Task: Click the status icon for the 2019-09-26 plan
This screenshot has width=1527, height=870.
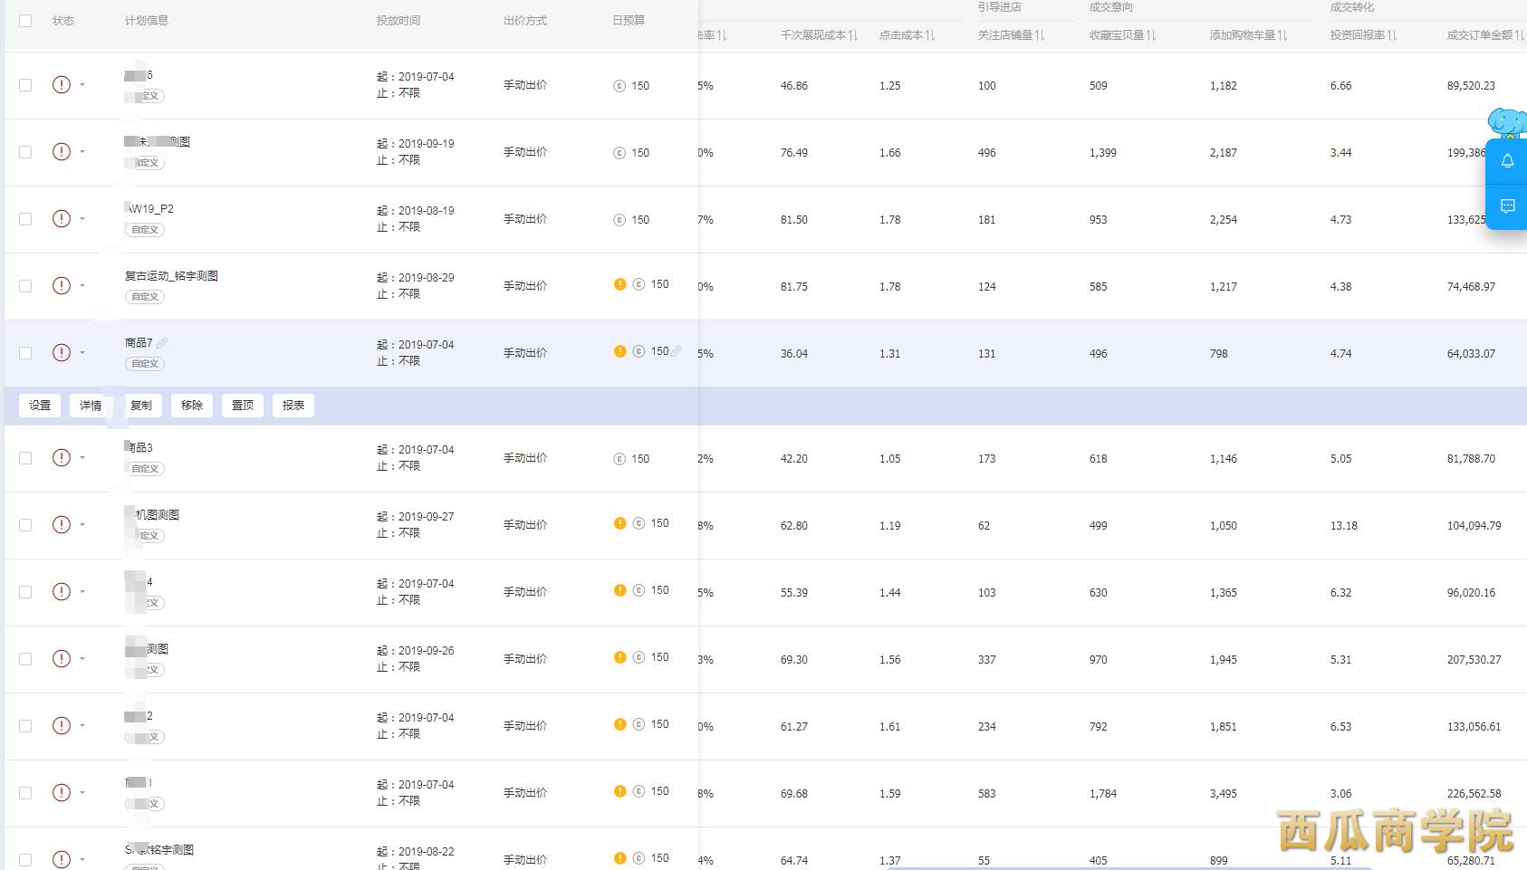Action: (62, 659)
